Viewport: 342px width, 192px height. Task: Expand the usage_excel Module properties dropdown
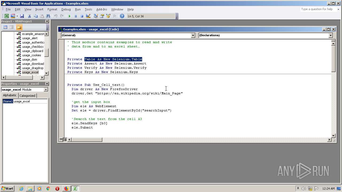(46, 90)
